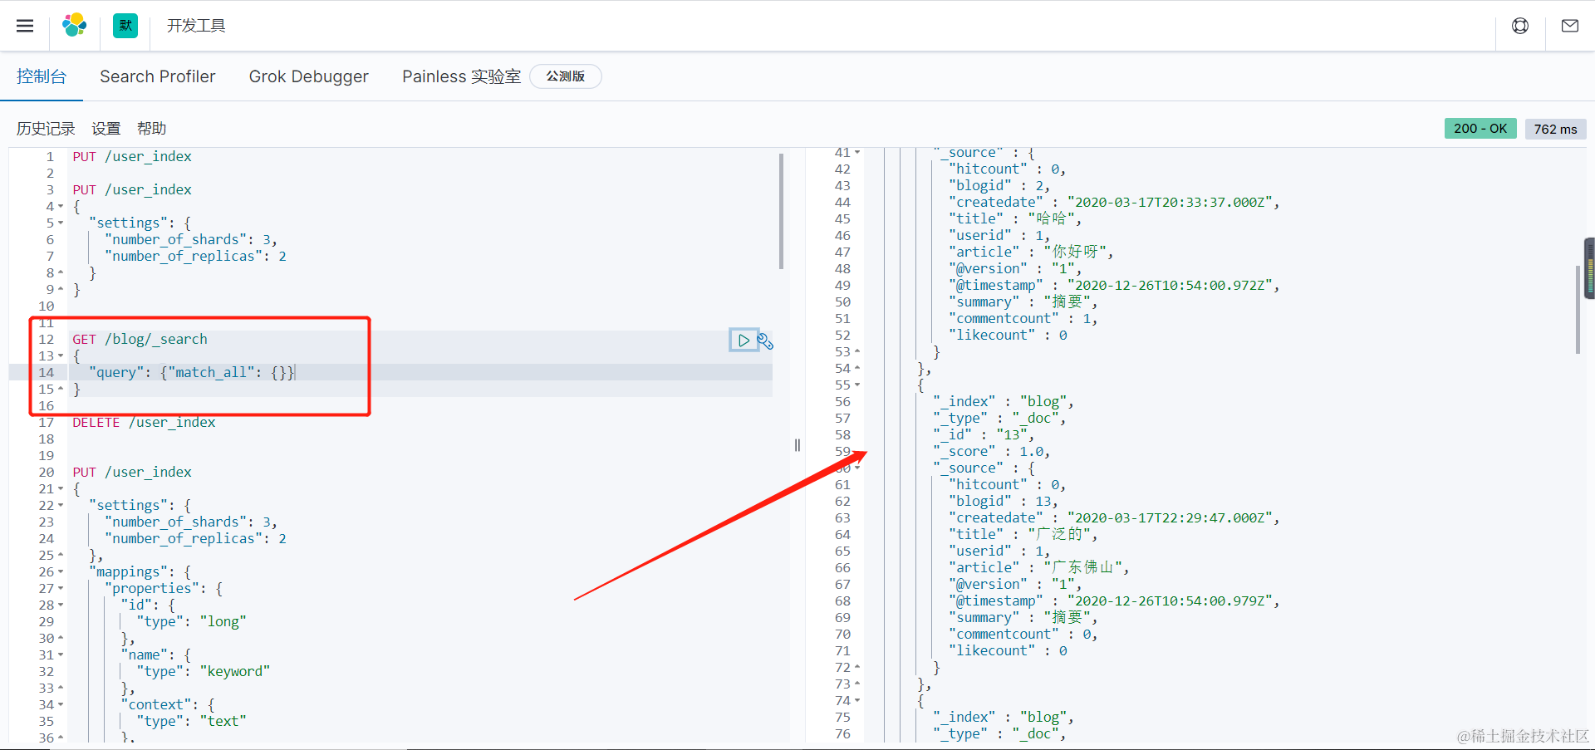Image resolution: width=1595 pixels, height=750 pixels.
Task: Click the "_id" : "13" response line
Action: (984, 434)
